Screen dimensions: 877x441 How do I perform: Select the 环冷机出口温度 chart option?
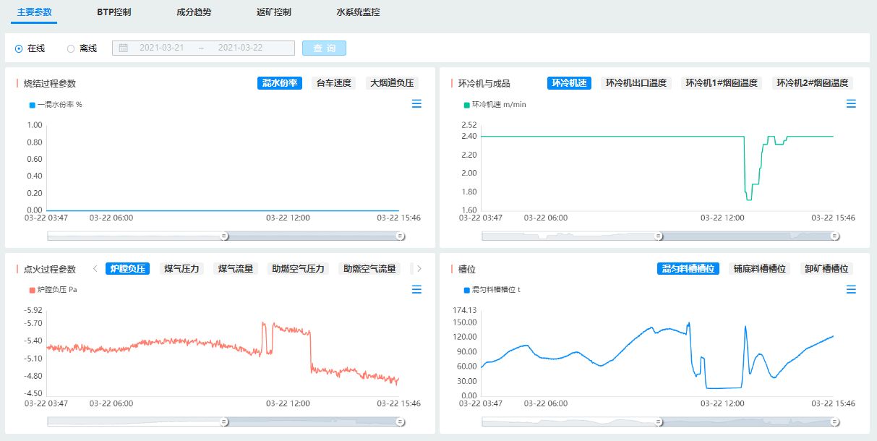click(636, 83)
